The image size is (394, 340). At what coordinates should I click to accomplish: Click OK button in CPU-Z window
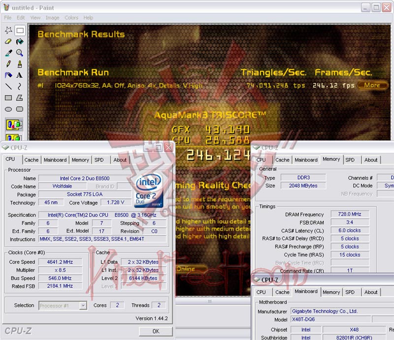click(x=156, y=331)
